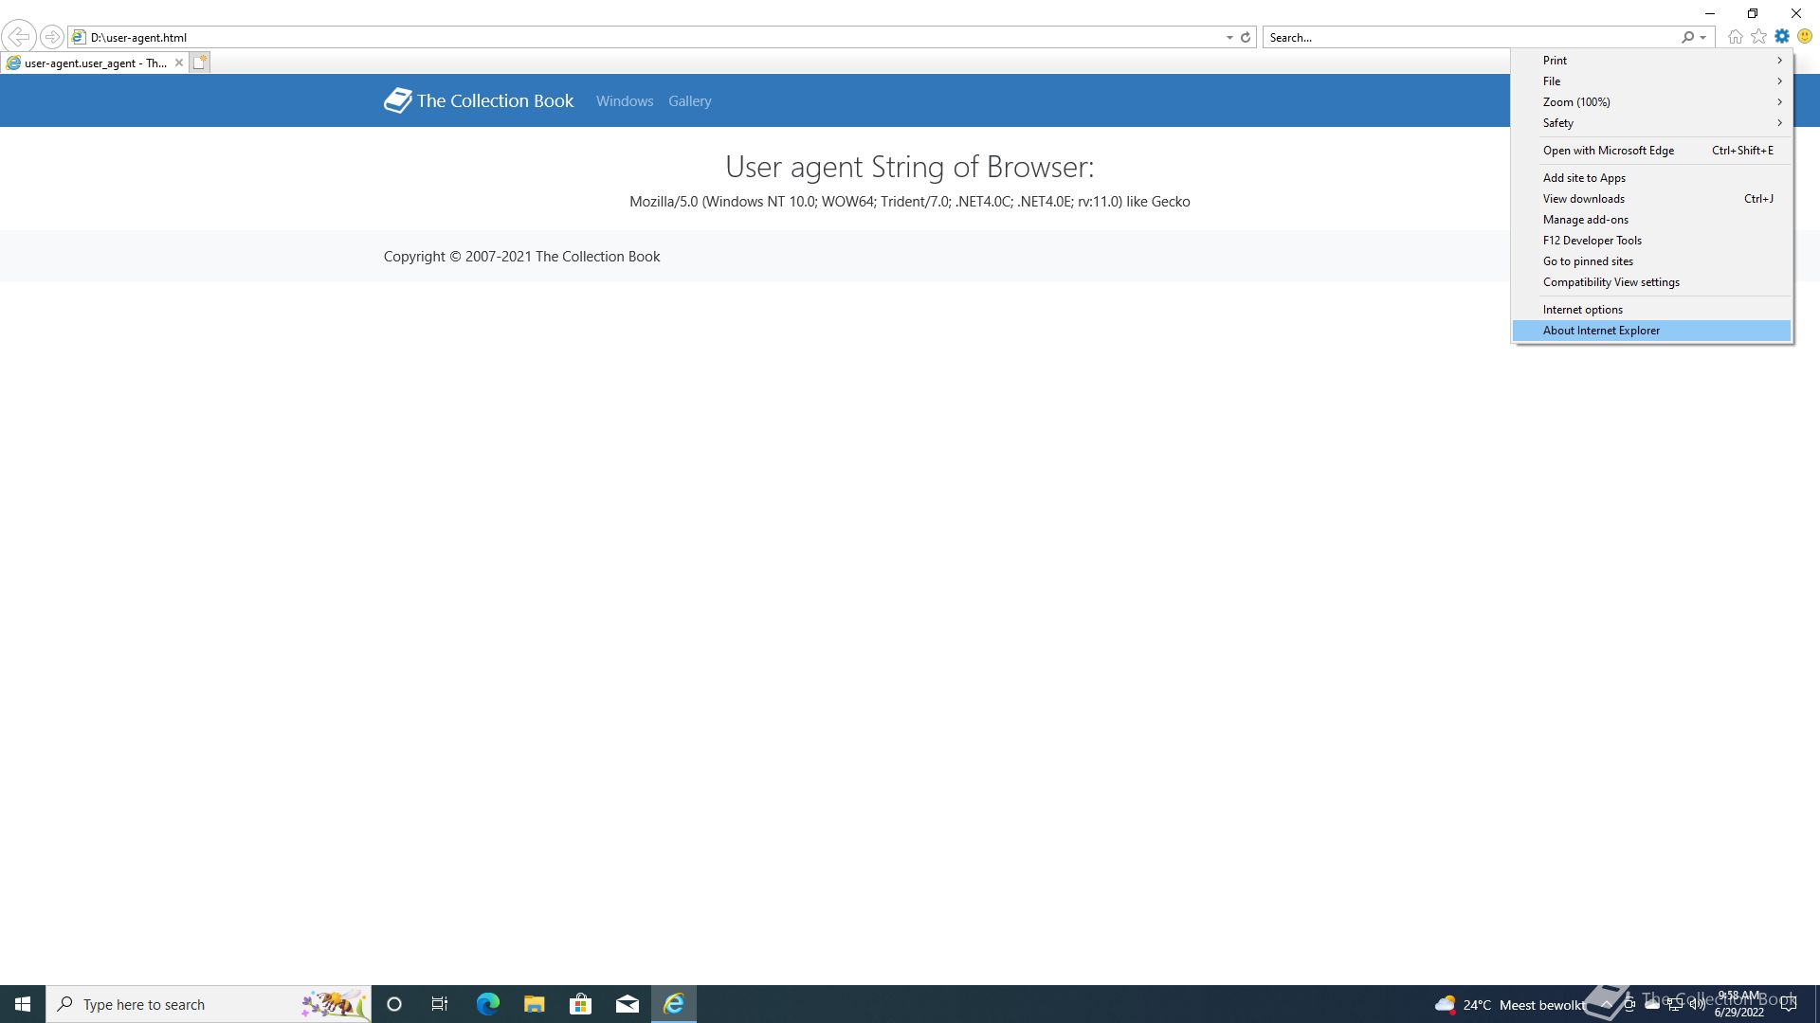This screenshot has height=1023, width=1820.
Task: Choose F12 Developer Tools menu item
Action: point(1592,241)
